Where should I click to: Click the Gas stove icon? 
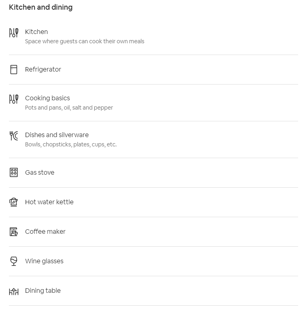point(14,172)
